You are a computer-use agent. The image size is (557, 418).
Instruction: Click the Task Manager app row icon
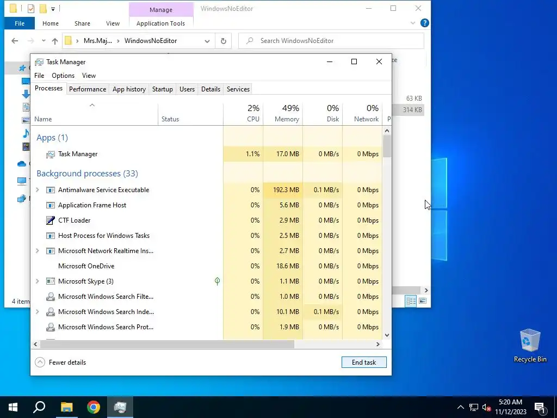(51, 154)
